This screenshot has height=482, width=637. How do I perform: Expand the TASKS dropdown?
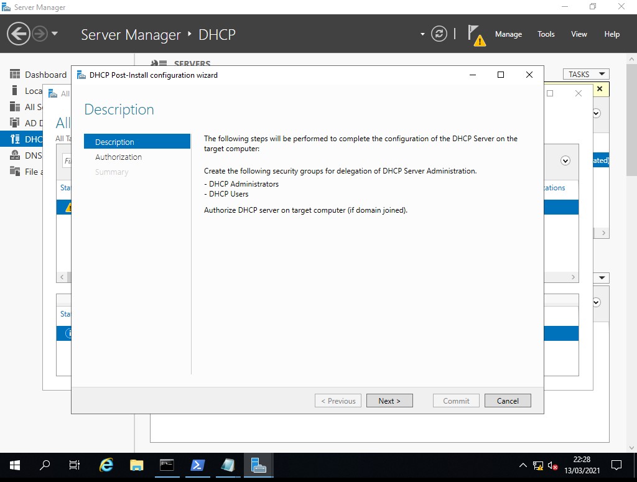(x=585, y=74)
